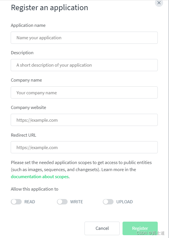Focus the Description text field
Viewport: 169px width, 238px height.
tap(84, 65)
